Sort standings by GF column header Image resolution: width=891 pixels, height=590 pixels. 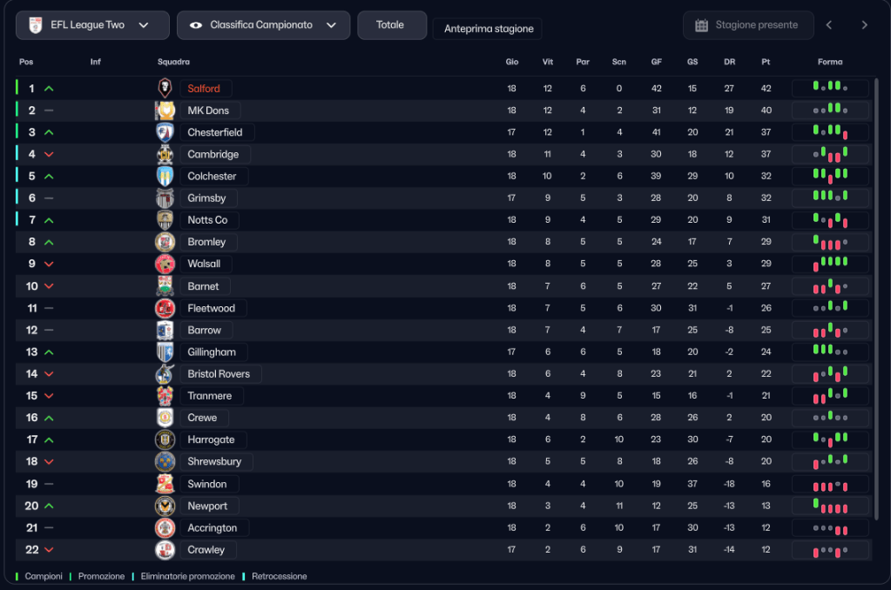[656, 62]
